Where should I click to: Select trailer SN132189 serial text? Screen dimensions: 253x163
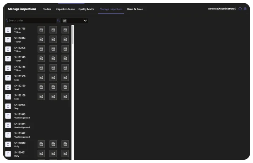(20, 86)
